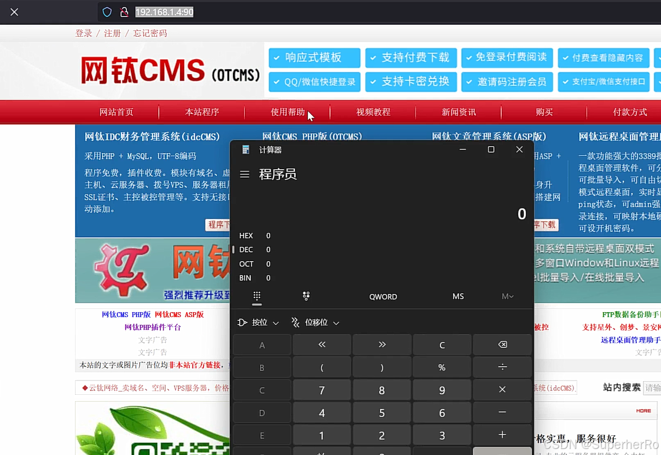Click the number 7 key
The height and width of the screenshot is (455, 661).
coord(322,390)
